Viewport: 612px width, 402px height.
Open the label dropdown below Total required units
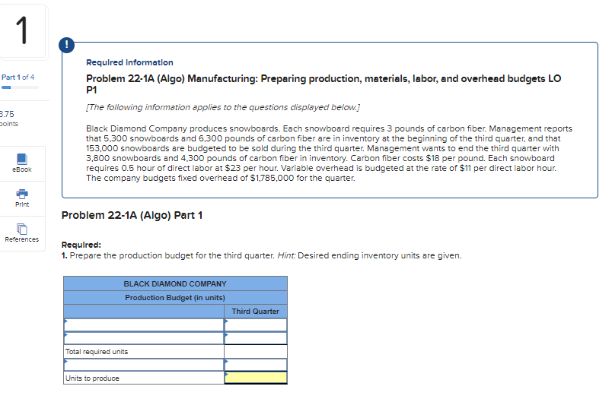(x=144, y=365)
